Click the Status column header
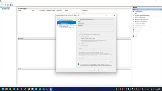The height and width of the screenshot is (91, 162). pos(66,10)
